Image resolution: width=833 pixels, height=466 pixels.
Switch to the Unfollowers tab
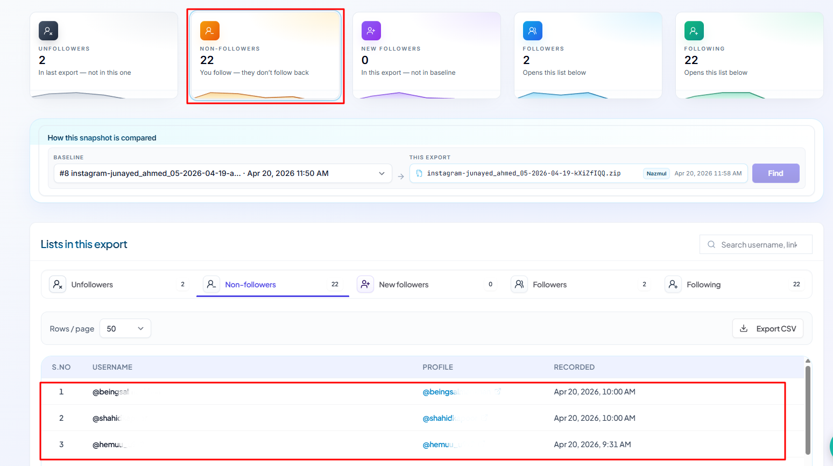click(x=118, y=284)
